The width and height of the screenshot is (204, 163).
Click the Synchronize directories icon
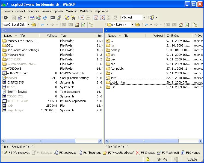click(39, 18)
